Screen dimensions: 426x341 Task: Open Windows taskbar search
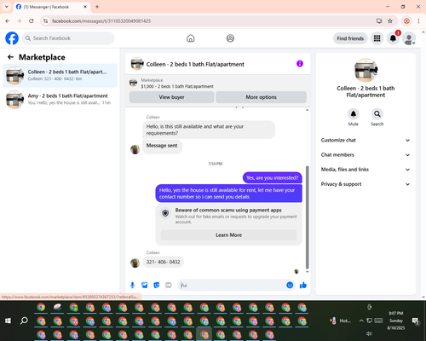tap(24, 321)
